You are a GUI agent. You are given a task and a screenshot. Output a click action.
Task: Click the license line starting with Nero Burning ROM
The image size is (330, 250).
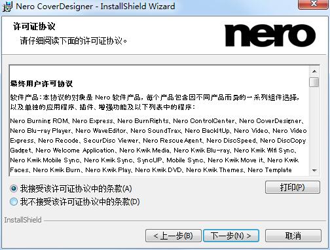click(x=156, y=121)
